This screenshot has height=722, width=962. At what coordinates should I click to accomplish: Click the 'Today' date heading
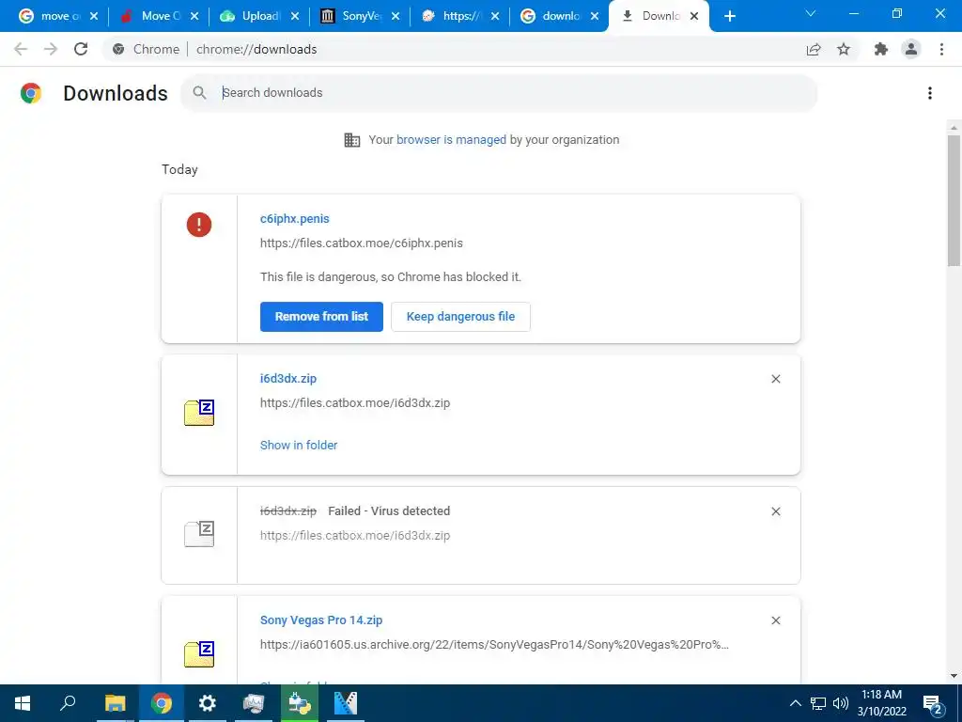(x=179, y=170)
